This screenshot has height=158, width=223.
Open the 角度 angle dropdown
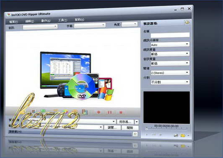point(130,24)
